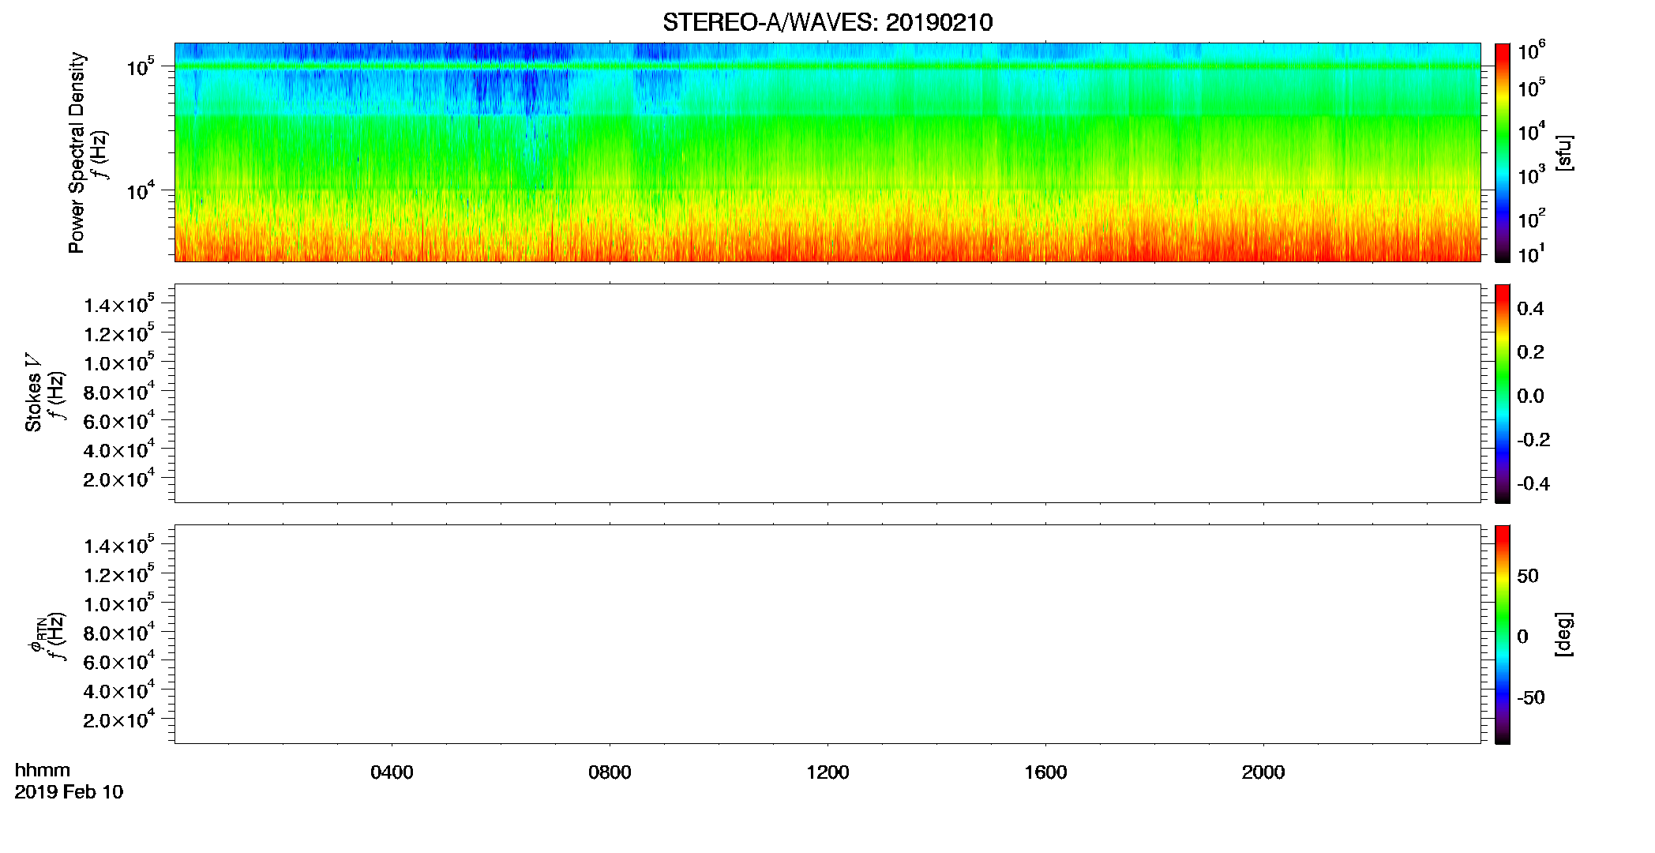Screen dimensions: 1655x853
Task: Click the 1600 time axis label
Action: point(1045,772)
